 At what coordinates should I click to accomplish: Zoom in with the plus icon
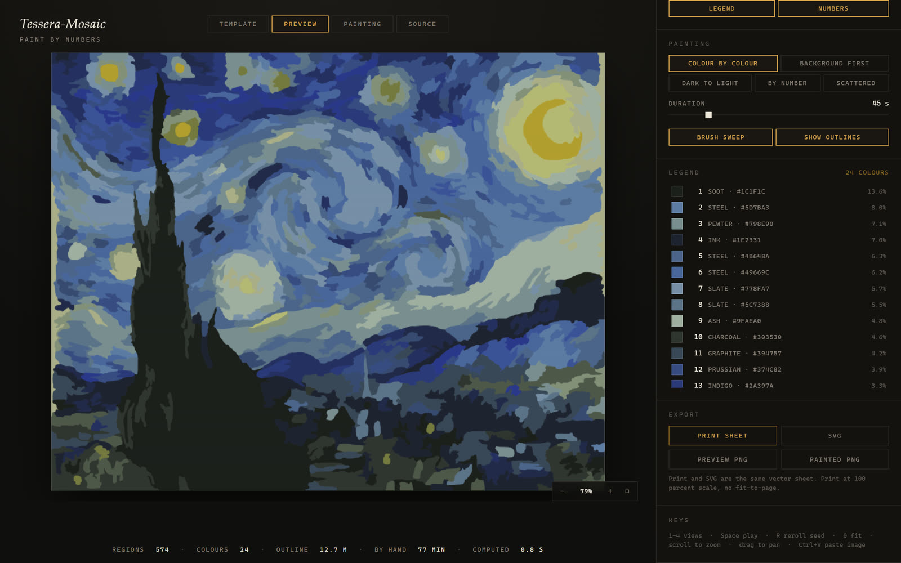(x=610, y=491)
